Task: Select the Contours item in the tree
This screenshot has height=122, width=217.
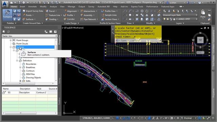Action: pos(30,71)
